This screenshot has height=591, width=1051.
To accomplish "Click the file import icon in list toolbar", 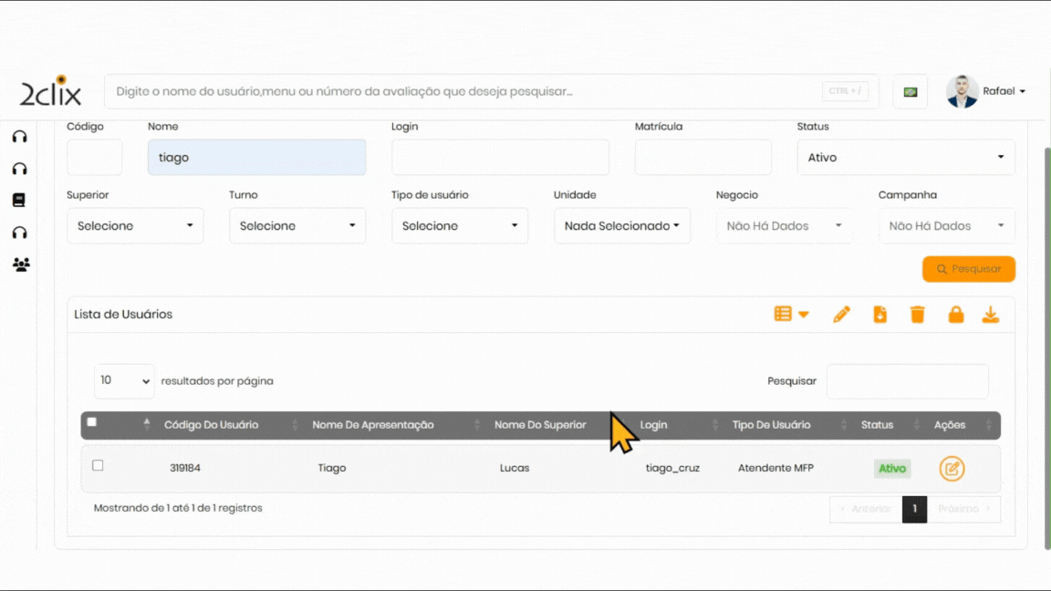I will tap(879, 315).
